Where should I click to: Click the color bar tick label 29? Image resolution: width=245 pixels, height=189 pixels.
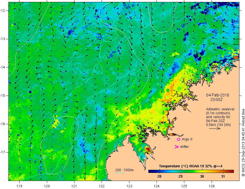180,176
